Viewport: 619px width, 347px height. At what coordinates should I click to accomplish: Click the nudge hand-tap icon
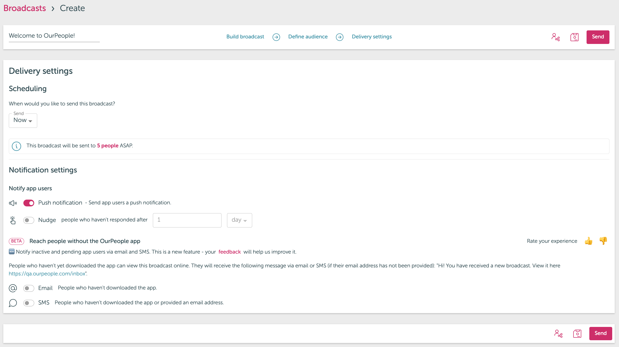[x=13, y=220]
